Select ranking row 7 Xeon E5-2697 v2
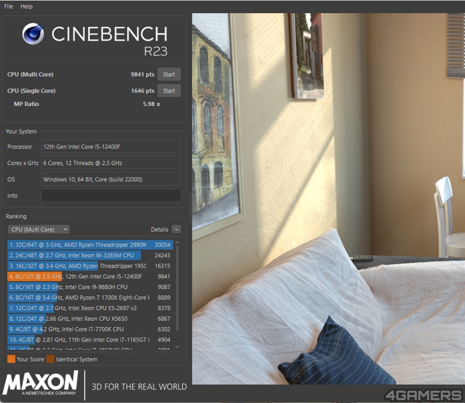 coord(89,308)
